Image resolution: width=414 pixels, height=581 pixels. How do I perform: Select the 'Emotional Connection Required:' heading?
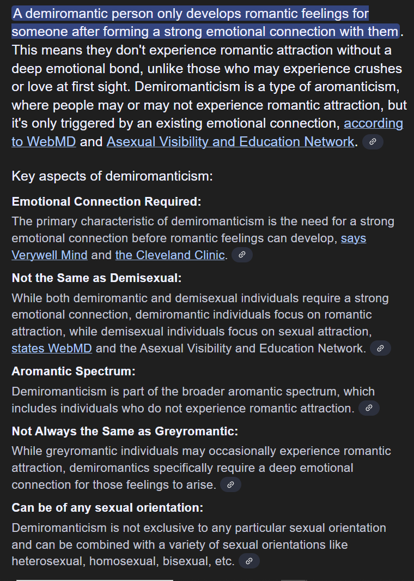[107, 201]
